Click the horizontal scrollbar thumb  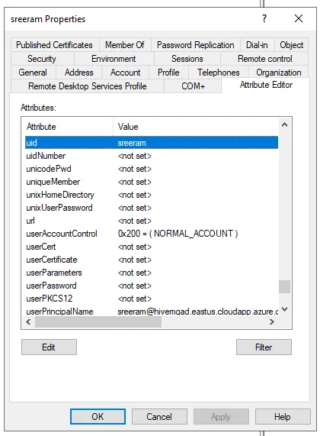pos(98,322)
